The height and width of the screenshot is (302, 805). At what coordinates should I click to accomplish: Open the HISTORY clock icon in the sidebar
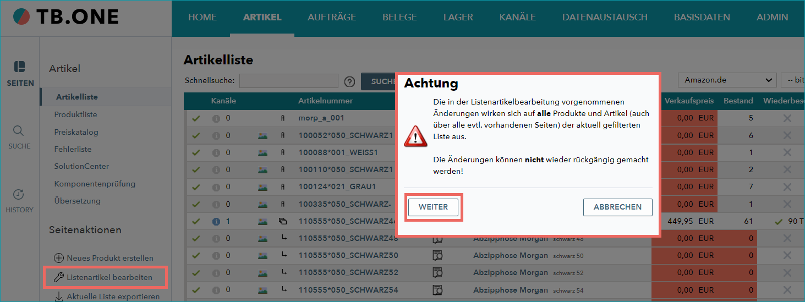(x=19, y=194)
